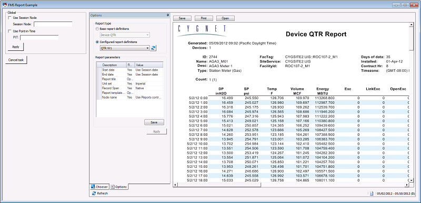421x203 pixels.
Task: Click the Refresh command in the bottom bar
Action: click(x=100, y=193)
